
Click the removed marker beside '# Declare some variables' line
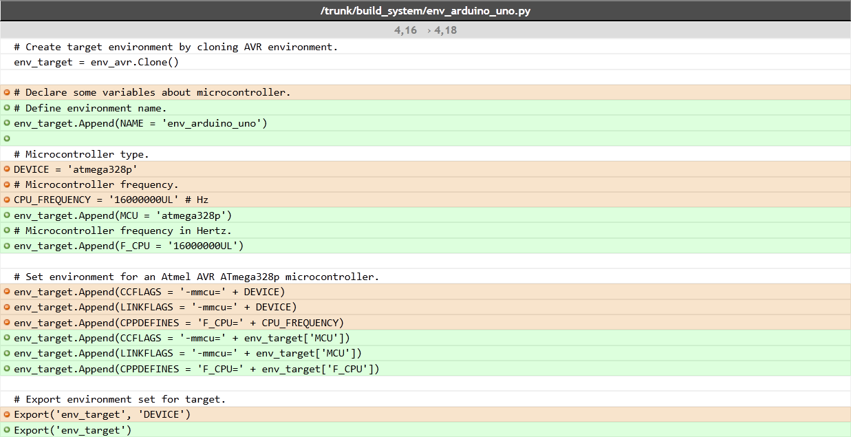point(6,92)
